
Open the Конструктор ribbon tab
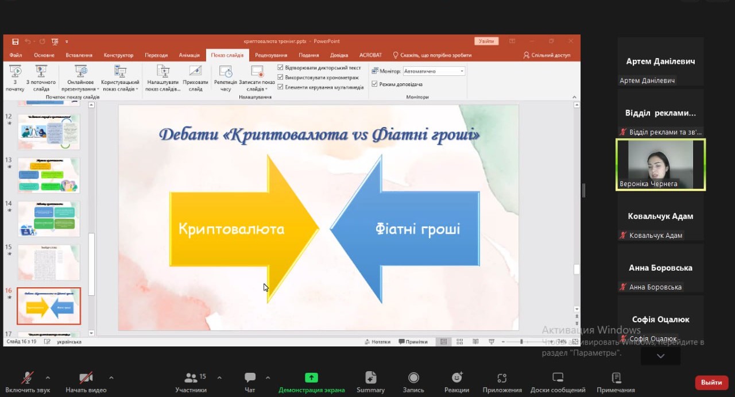(118, 55)
